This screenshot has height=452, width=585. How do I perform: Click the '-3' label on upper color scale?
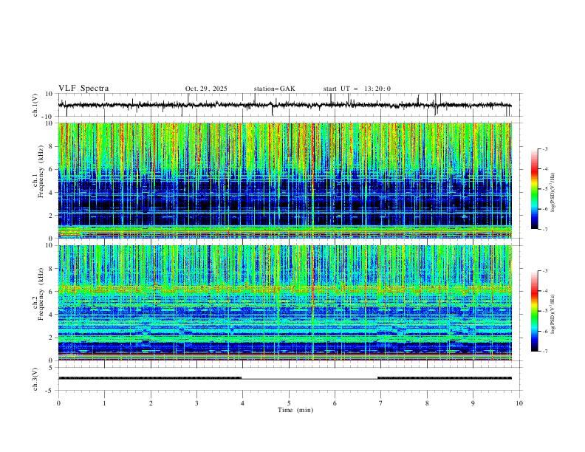point(544,148)
